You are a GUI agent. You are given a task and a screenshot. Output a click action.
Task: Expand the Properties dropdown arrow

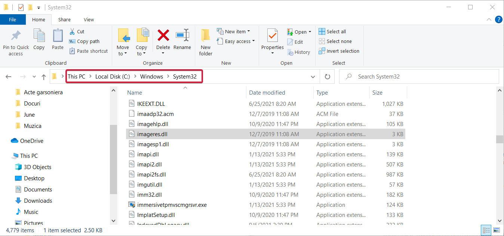(273, 53)
